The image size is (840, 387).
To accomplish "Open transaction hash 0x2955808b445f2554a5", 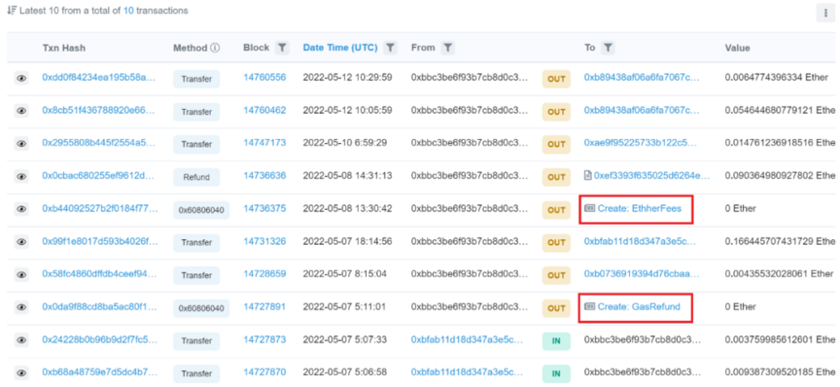I will coord(99,143).
